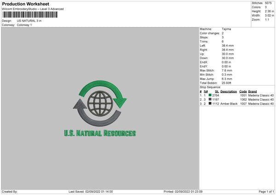Click the Total Bobbin value '25.93ft'
276x195 pixels.
(226, 83)
